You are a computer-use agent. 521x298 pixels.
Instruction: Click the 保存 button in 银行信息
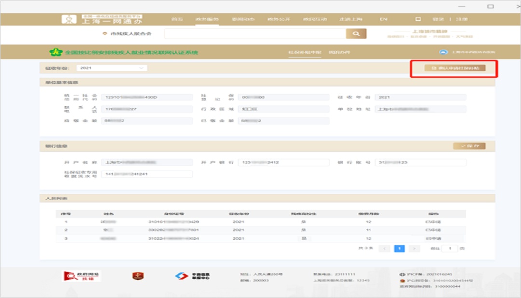[469, 146]
